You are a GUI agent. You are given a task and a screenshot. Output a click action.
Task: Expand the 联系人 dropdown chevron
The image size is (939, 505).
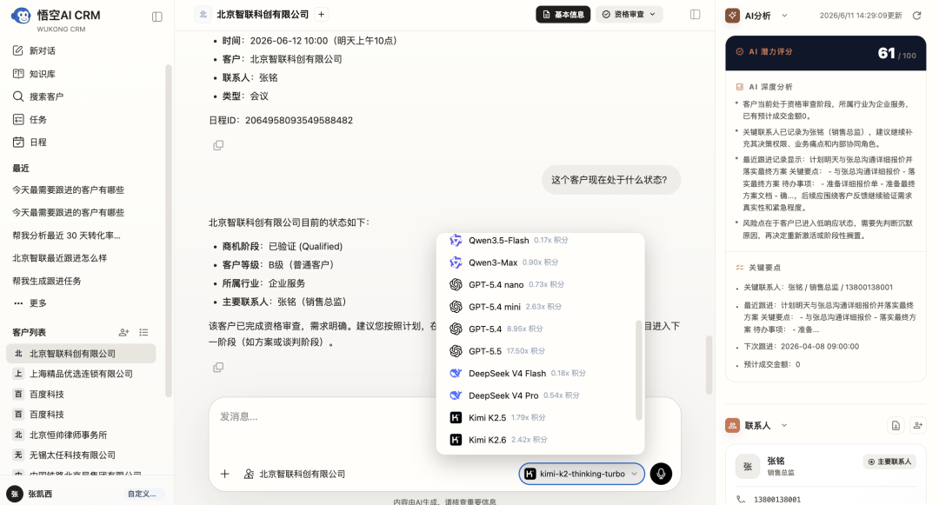[784, 425]
